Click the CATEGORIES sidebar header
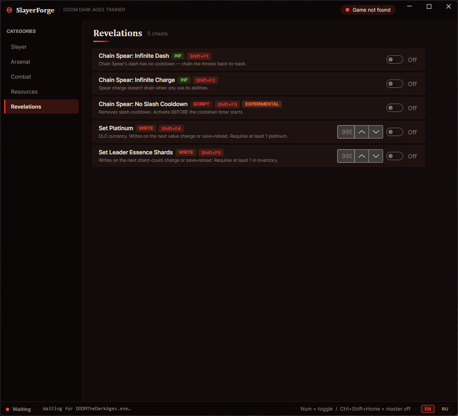This screenshot has width=458, height=416. 21,31
